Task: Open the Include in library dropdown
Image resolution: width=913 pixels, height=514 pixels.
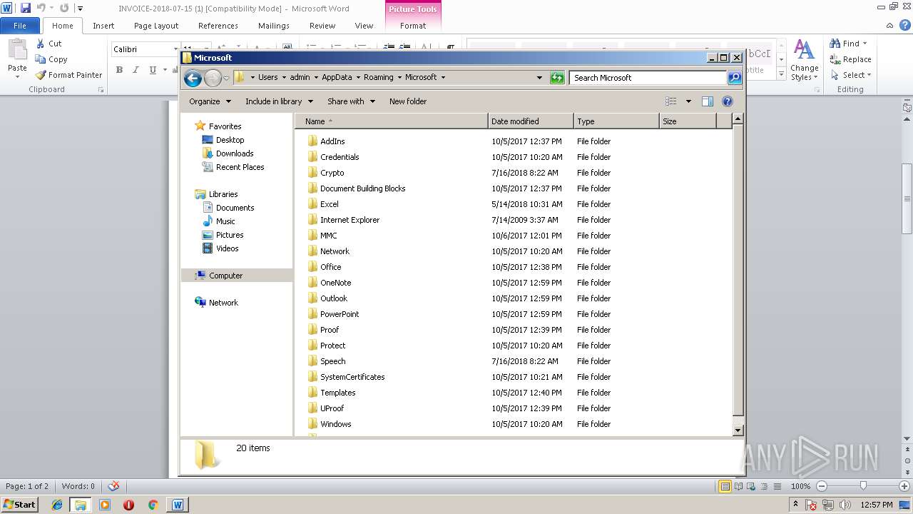Action: (279, 101)
